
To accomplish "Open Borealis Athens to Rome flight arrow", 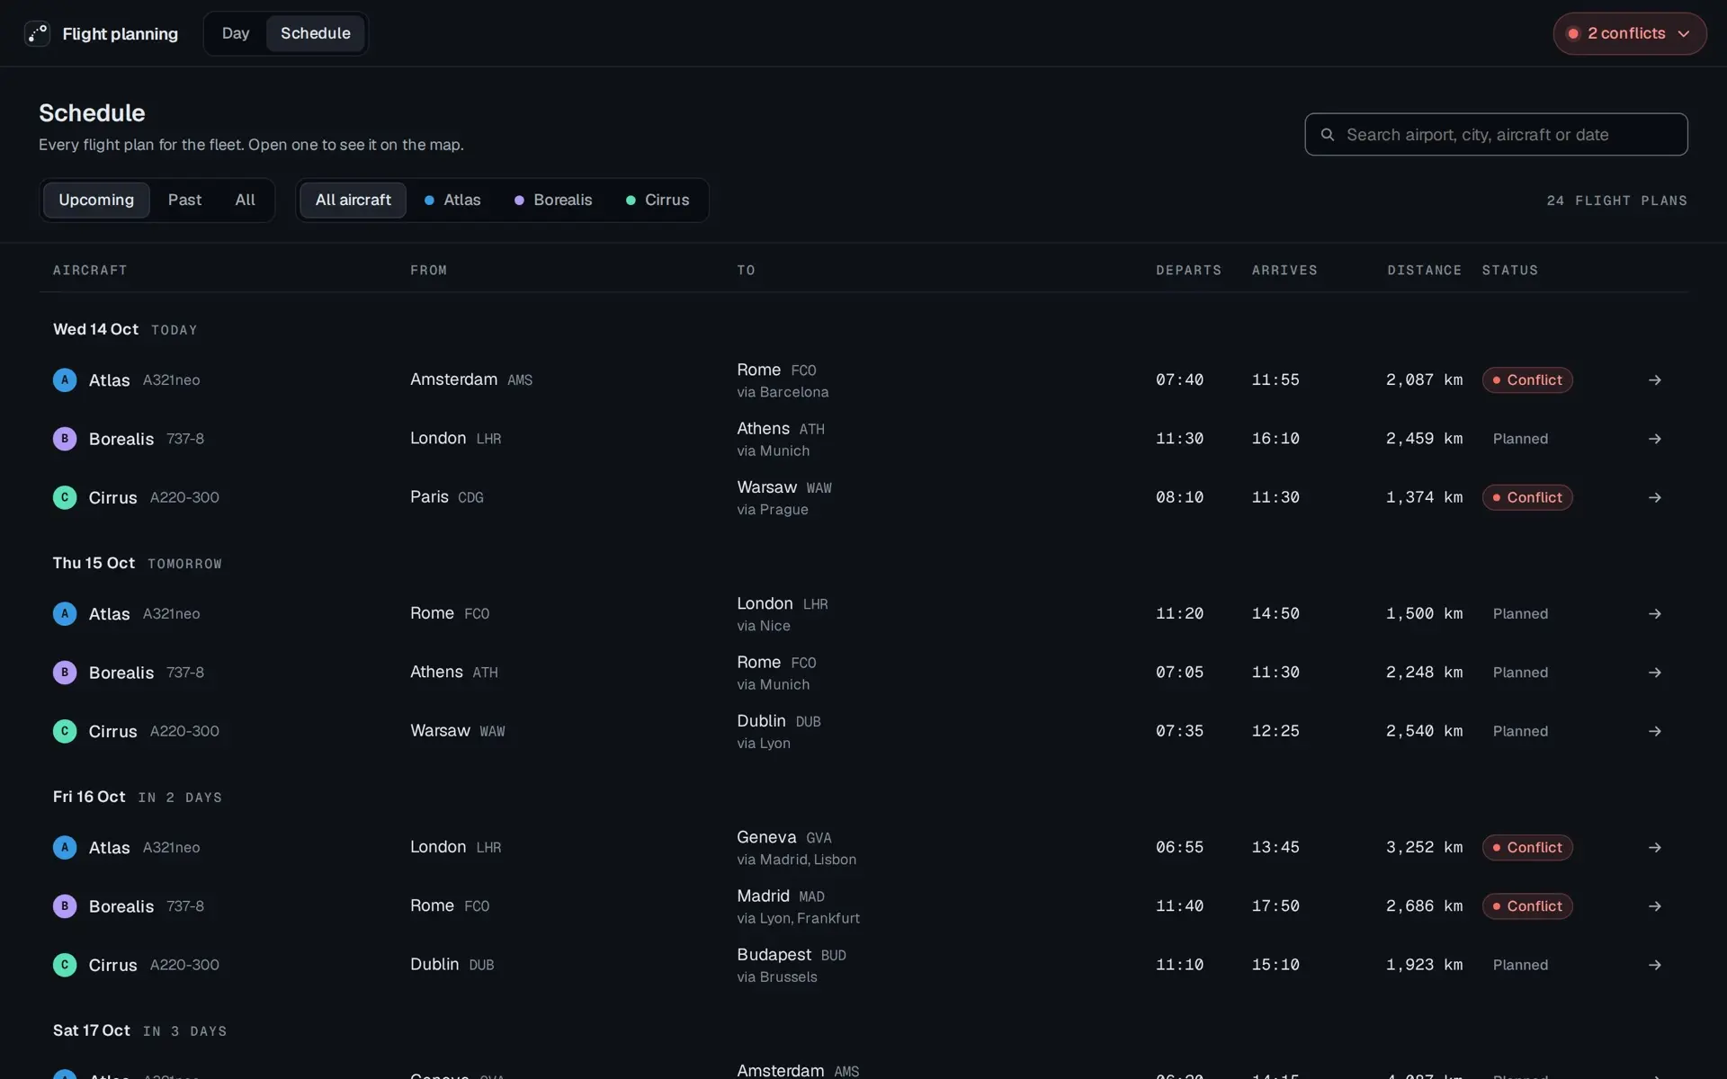I will click(1654, 673).
